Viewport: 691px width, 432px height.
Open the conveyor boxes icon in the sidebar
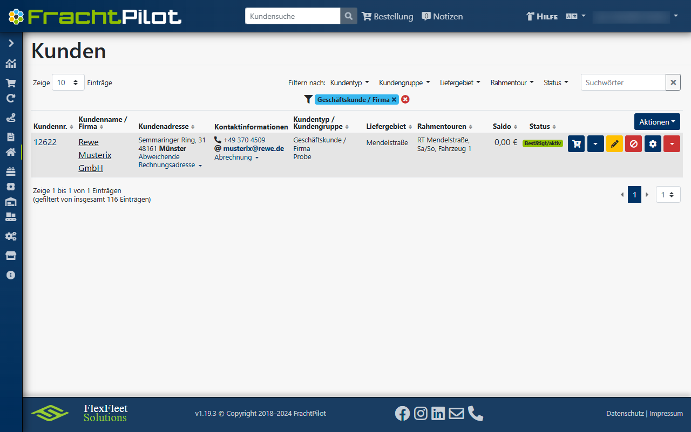[x=11, y=217]
